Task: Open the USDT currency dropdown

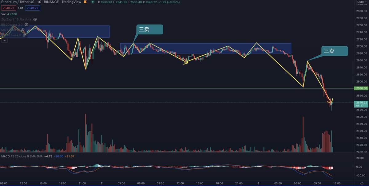Action: click(362, 2)
